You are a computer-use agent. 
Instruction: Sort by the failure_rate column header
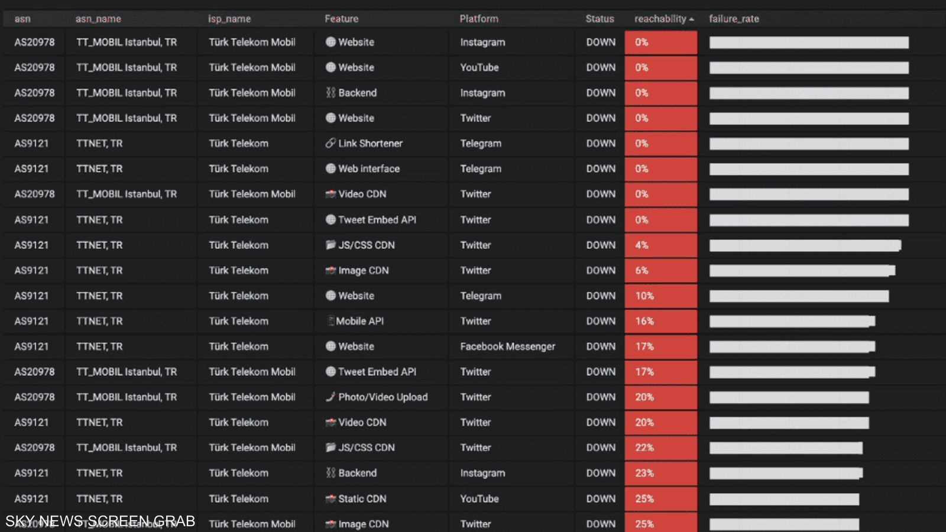[x=734, y=19]
